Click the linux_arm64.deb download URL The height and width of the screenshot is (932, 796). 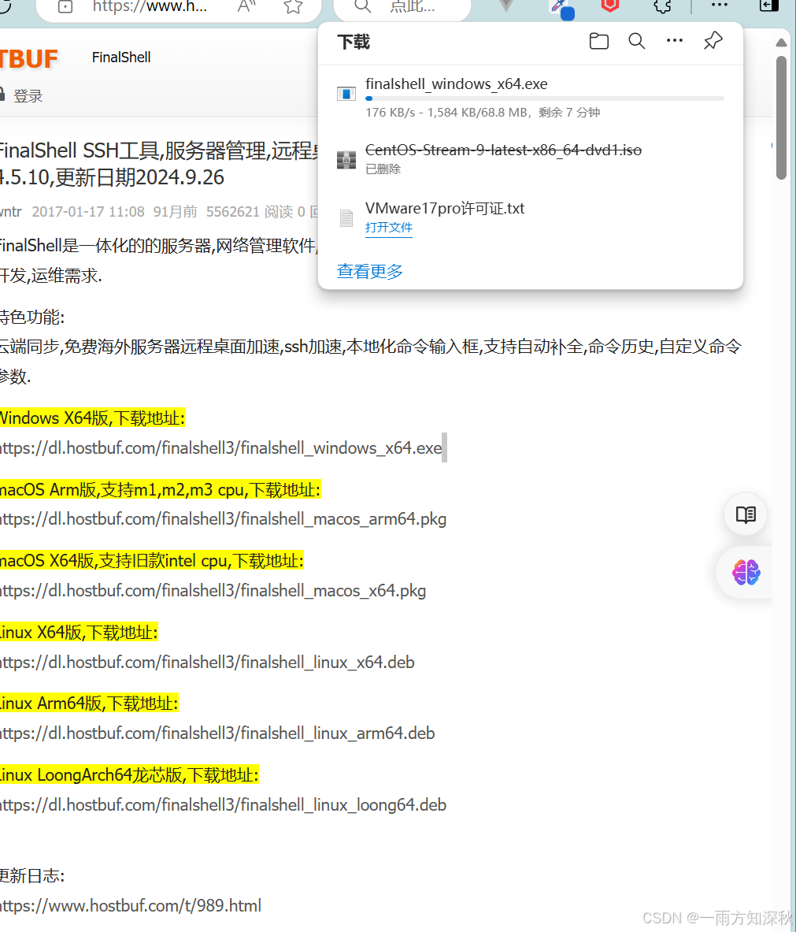click(x=217, y=733)
